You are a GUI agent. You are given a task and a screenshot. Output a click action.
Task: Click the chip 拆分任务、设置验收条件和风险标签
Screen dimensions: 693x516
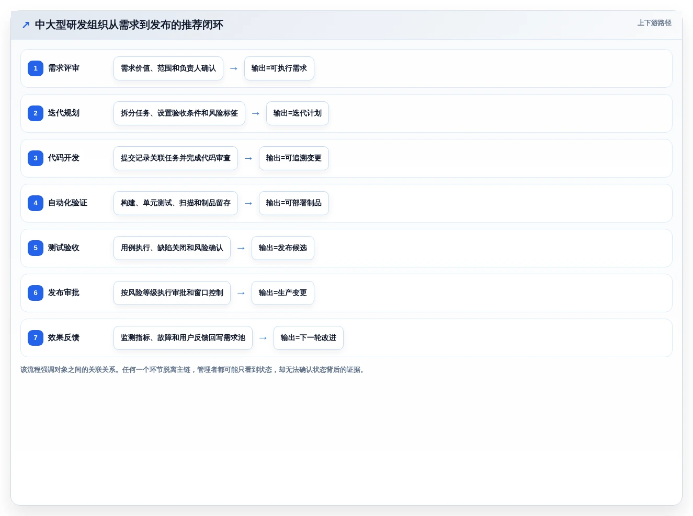pos(179,113)
